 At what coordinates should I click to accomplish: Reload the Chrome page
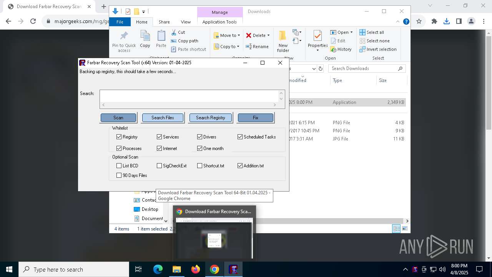pos(33,21)
